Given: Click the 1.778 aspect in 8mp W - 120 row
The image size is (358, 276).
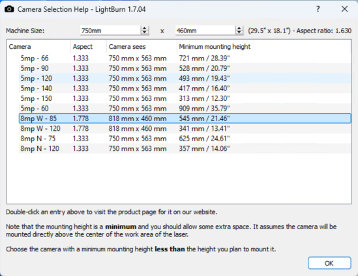Looking at the screenshot, I should tap(81, 128).
